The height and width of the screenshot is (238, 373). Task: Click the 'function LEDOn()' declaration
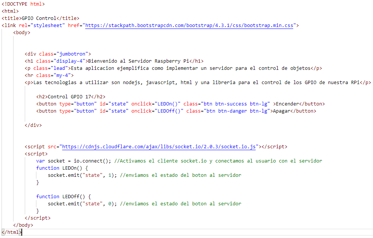[62, 168]
